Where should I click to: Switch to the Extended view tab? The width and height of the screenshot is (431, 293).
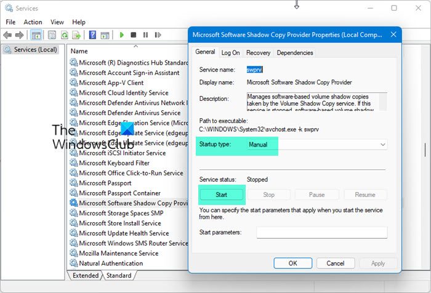pyautogui.click(x=86, y=275)
